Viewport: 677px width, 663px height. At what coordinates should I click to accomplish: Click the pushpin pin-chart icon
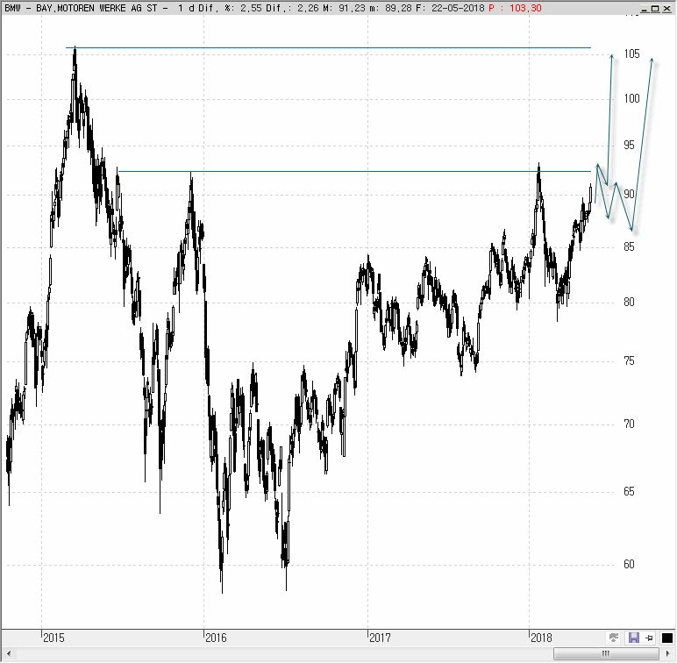tap(649, 638)
